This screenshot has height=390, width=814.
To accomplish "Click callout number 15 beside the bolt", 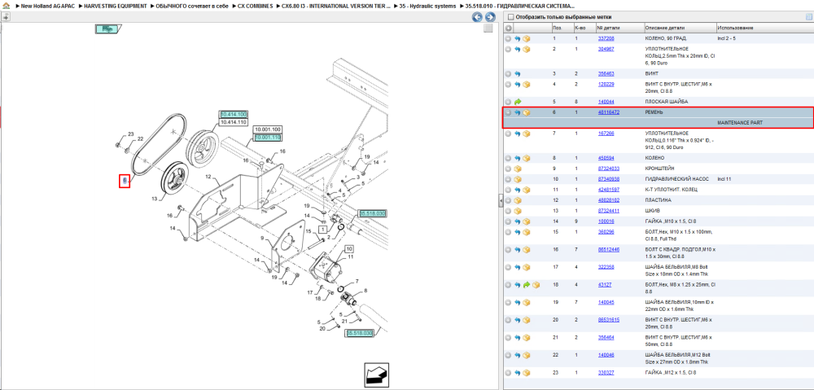I will [309, 231].
